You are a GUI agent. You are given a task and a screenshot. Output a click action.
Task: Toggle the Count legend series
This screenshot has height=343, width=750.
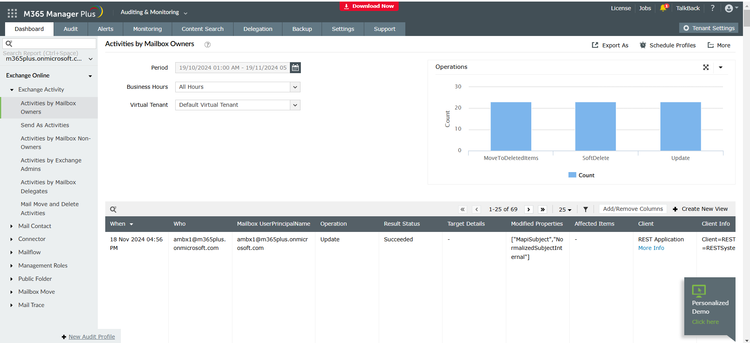tap(581, 175)
